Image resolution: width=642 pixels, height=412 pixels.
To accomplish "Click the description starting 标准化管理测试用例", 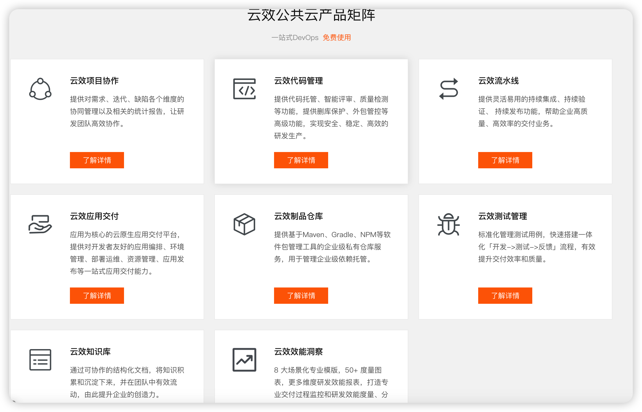I will click(x=537, y=247).
